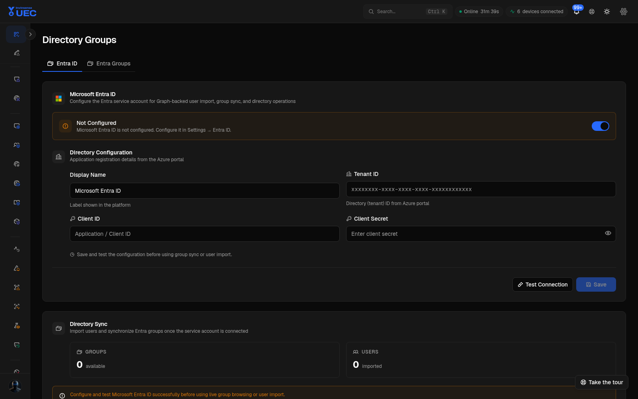
Task: Click the Directory Groups page title
Action: point(79,40)
